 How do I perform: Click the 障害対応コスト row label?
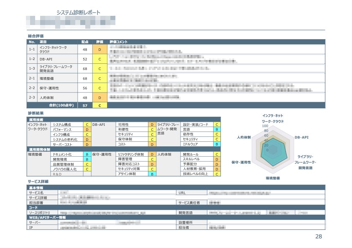129,164
